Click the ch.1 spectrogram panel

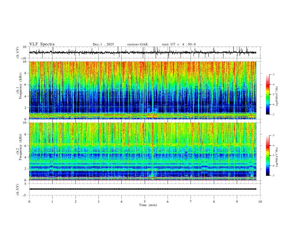coord(143,90)
